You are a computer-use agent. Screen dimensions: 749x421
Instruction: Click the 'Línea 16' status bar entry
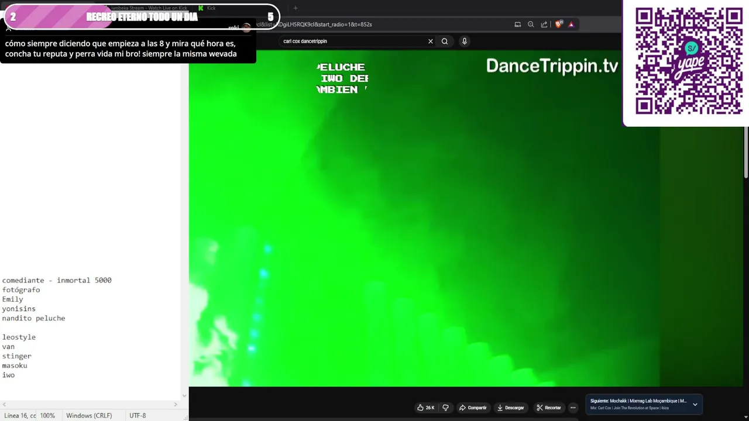(20, 416)
